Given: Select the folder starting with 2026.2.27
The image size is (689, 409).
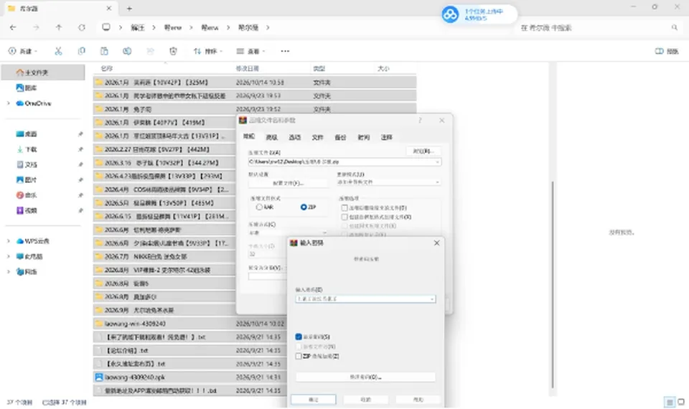Looking at the screenshot, I should coord(164,149).
